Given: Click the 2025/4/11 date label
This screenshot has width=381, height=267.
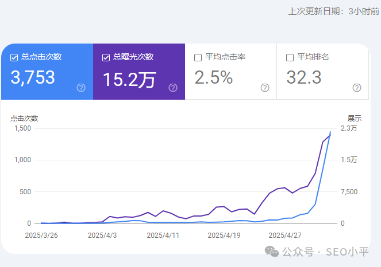Looking at the screenshot, I should (x=163, y=235).
